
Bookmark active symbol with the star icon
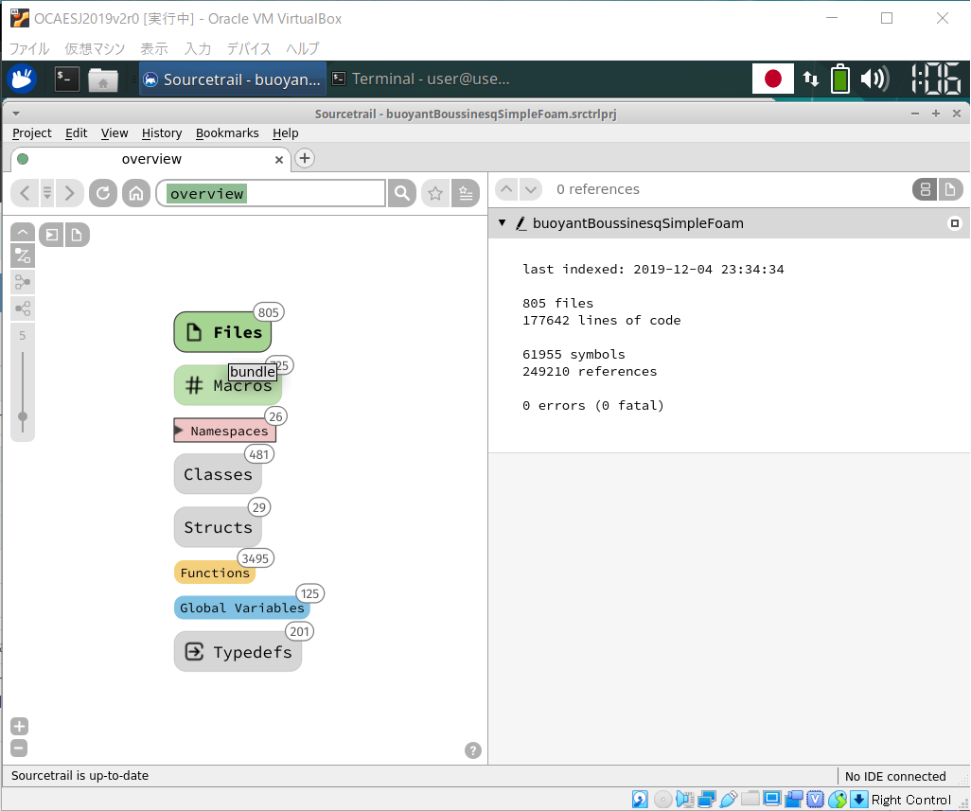tap(435, 194)
